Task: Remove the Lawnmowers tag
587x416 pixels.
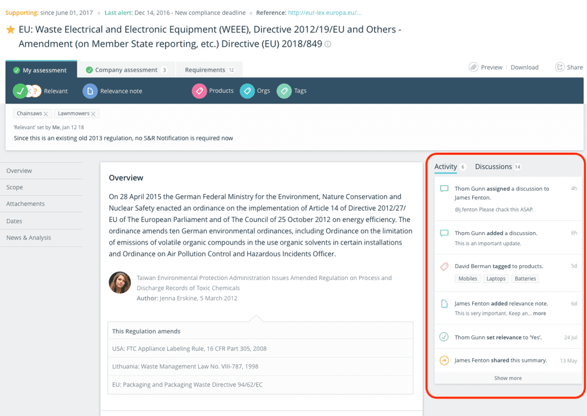Action: pyautogui.click(x=93, y=114)
